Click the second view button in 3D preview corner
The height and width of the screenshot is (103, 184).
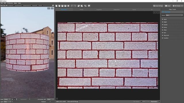tap(52, 8)
